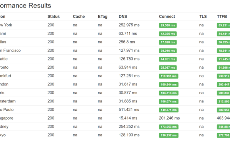The width and height of the screenshot is (230, 143).
Task: Select the 252.975 ms DNS value
Action: point(129,25)
